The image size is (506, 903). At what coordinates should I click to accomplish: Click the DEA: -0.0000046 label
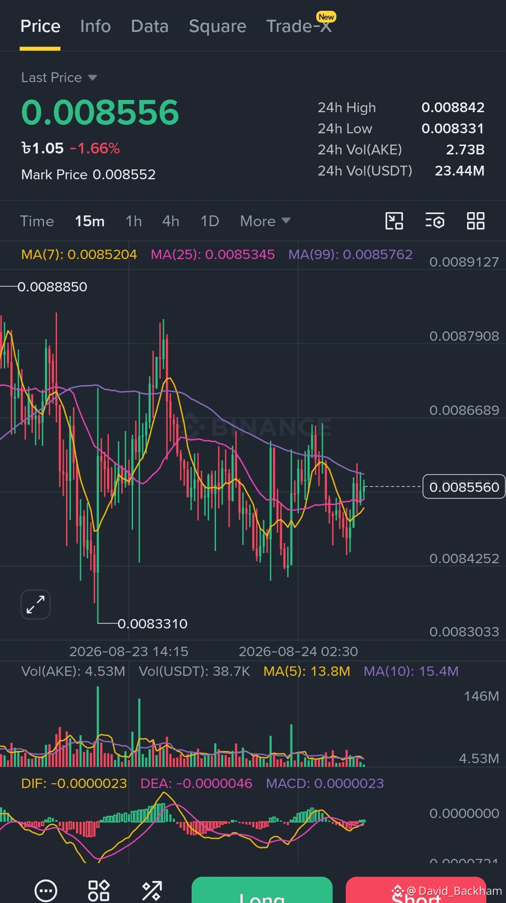pos(196,783)
